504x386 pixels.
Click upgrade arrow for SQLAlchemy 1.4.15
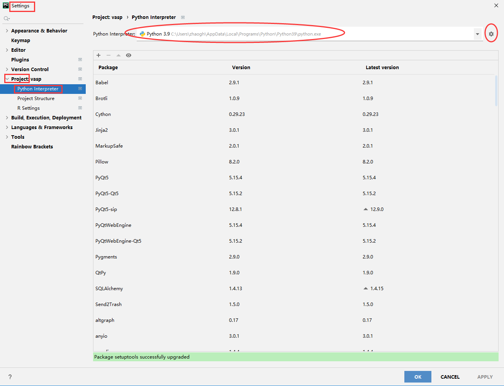[365, 288]
